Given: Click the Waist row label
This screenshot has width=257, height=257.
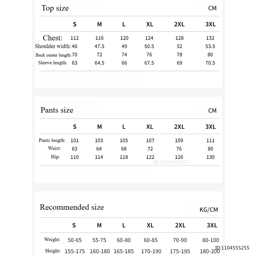Looking at the screenshot, I should pyautogui.click(x=54, y=148).
